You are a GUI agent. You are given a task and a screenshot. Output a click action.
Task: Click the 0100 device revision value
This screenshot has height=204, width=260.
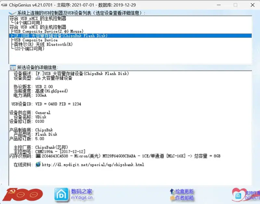[x=40, y=121]
